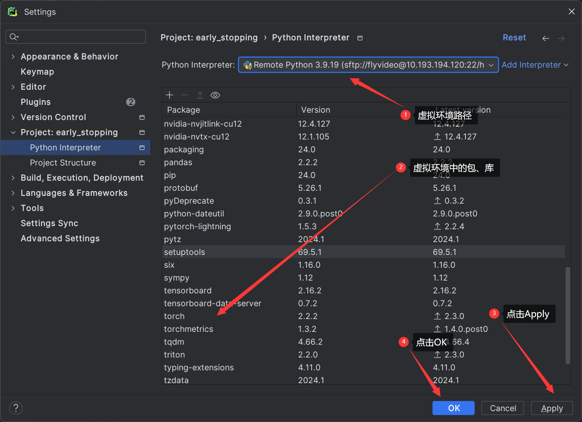This screenshot has height=422, width=582.
Task: Click the upgrade package arrow icon
Action: point(200,95)
